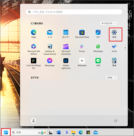Launch Microsoft 365 (Office)
This screenshot has width=134, height=136.
coord(33,49)
